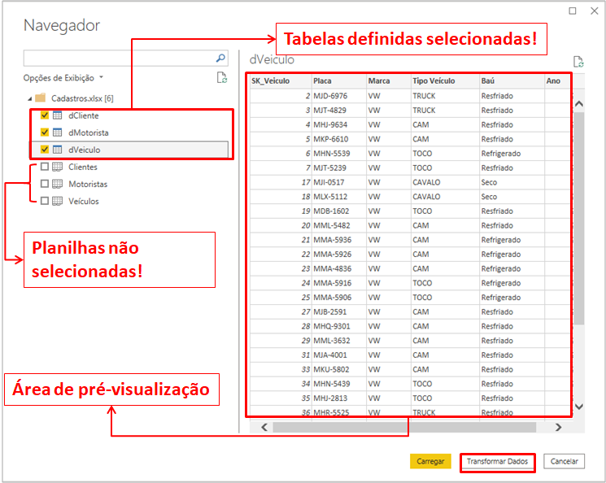Click the search magnifier icon
Viewport: 606px width, 483px height.
pos(220,59)
